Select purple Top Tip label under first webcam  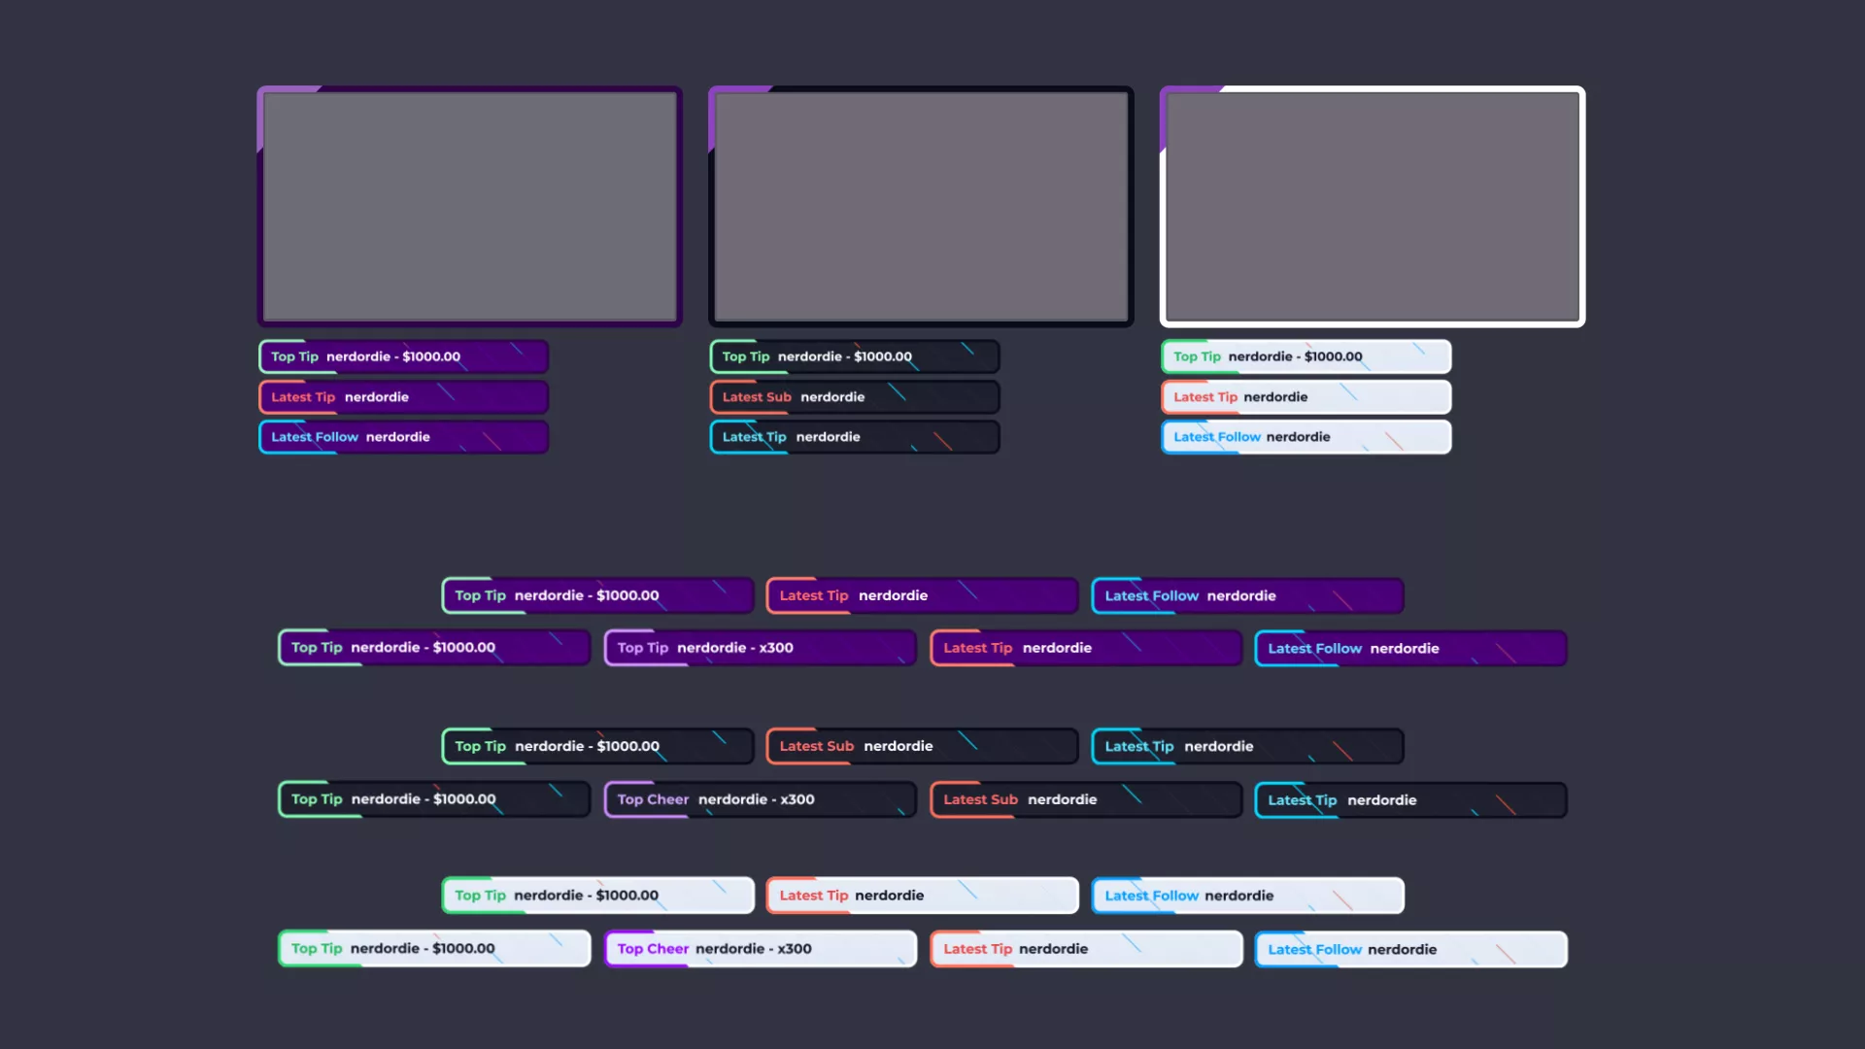(403, 356)
